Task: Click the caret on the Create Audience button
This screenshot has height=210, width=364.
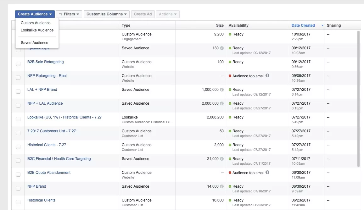Action: (x=51, y=14)
